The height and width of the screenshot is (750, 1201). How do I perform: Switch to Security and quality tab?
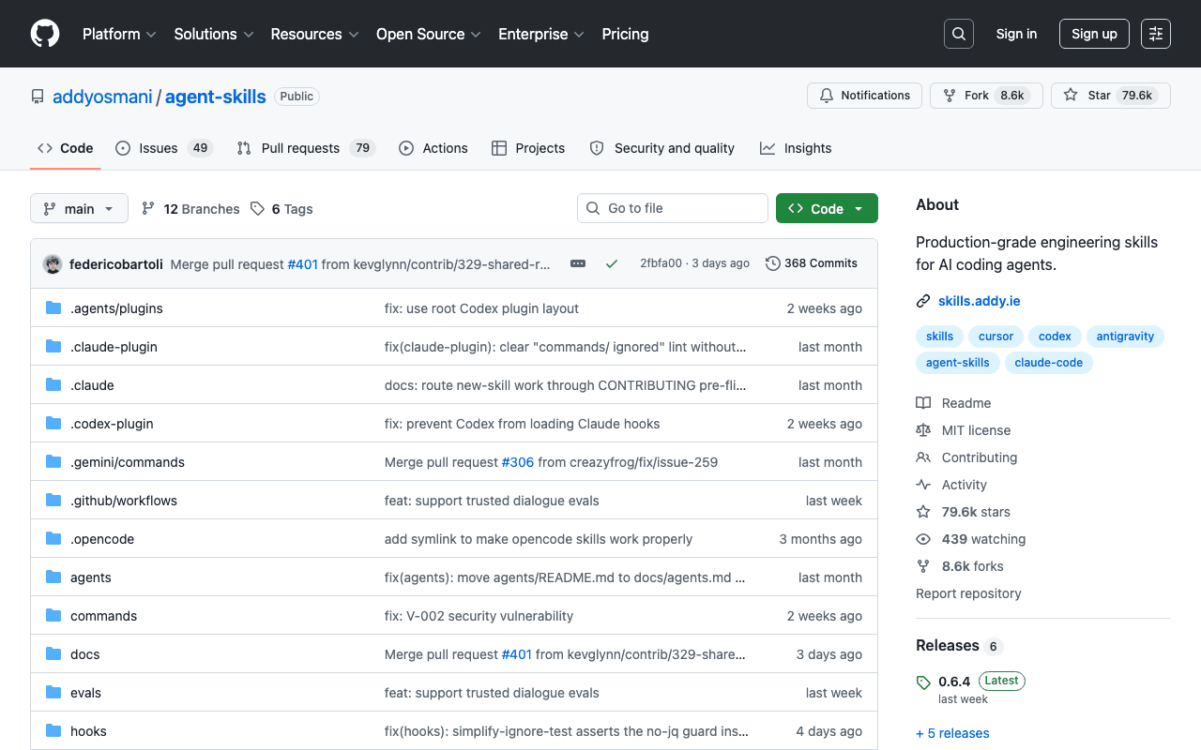[661, 148]
